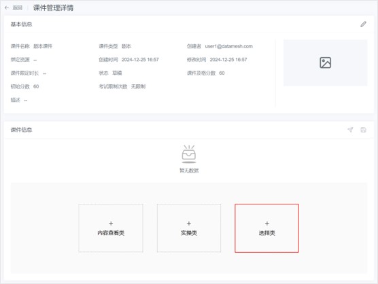This screenshot has height=284, width=378.
Task: Click the 暂无数据 empty state text
Action: (x=189, y=171)
